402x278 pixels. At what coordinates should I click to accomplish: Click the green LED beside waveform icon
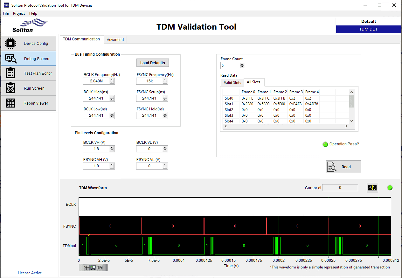pyautogui.click(x=390, y=188)
